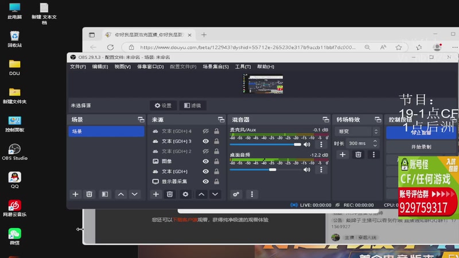Click the OBS preview thumbnail

pos(263,84)
